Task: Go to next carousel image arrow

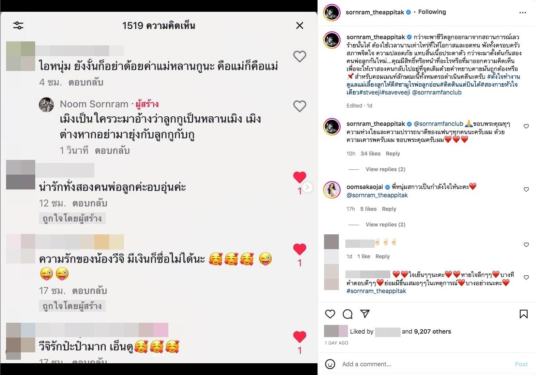Action: click(308, 187)
